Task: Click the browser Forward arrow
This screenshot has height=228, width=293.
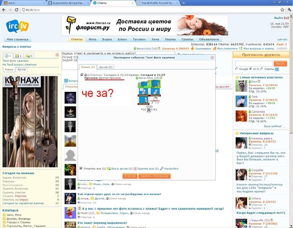Action: [10, 10]
